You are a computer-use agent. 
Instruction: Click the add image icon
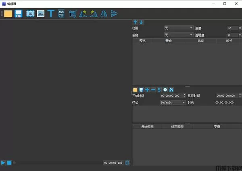pos(40,14)
